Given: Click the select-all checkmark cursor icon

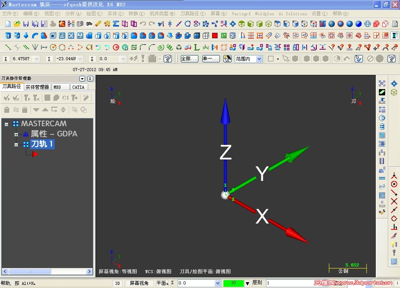Looking at the screenshot, I should 359,59.
